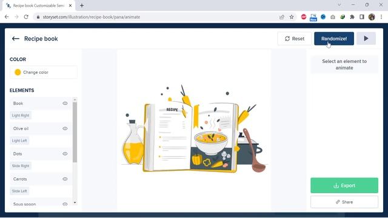This screenshot has width=388, height=218.
Task: Click the olive oil bottle in the illustration
Action: (x=133, y=143)
